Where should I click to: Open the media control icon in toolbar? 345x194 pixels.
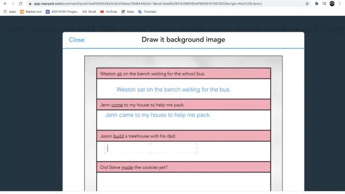pos(324,4)
